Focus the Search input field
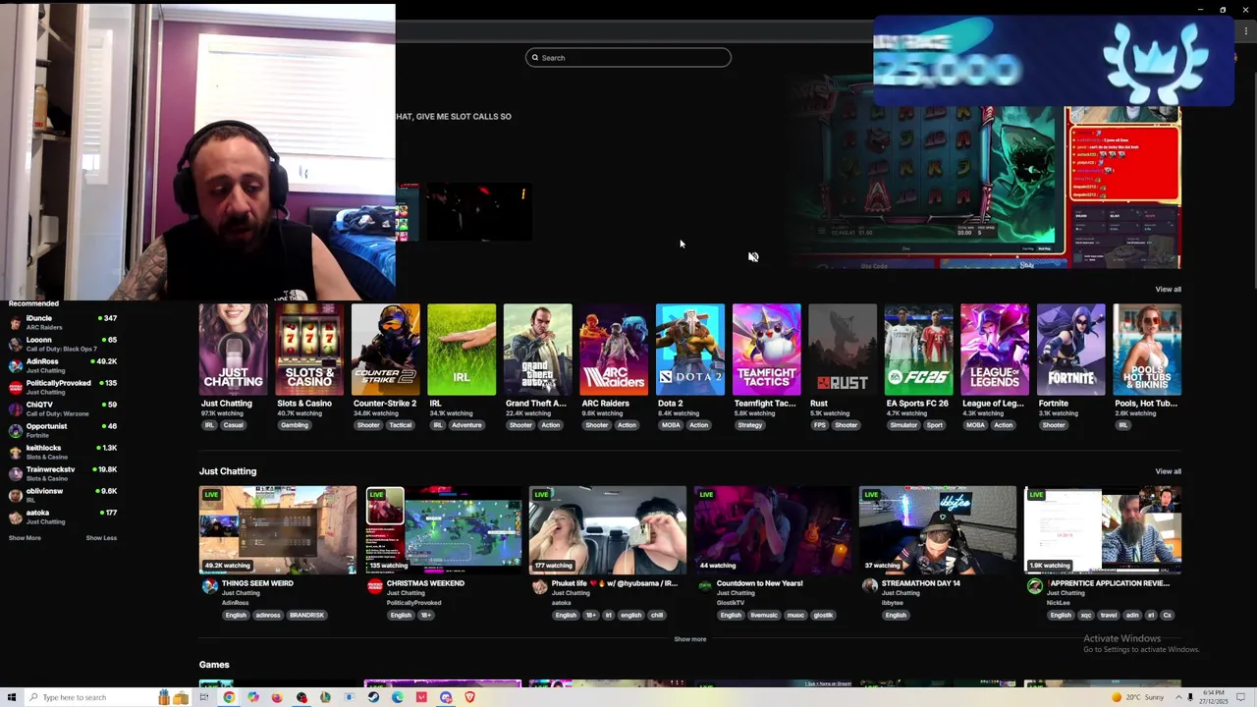 [x=628, y=58]
